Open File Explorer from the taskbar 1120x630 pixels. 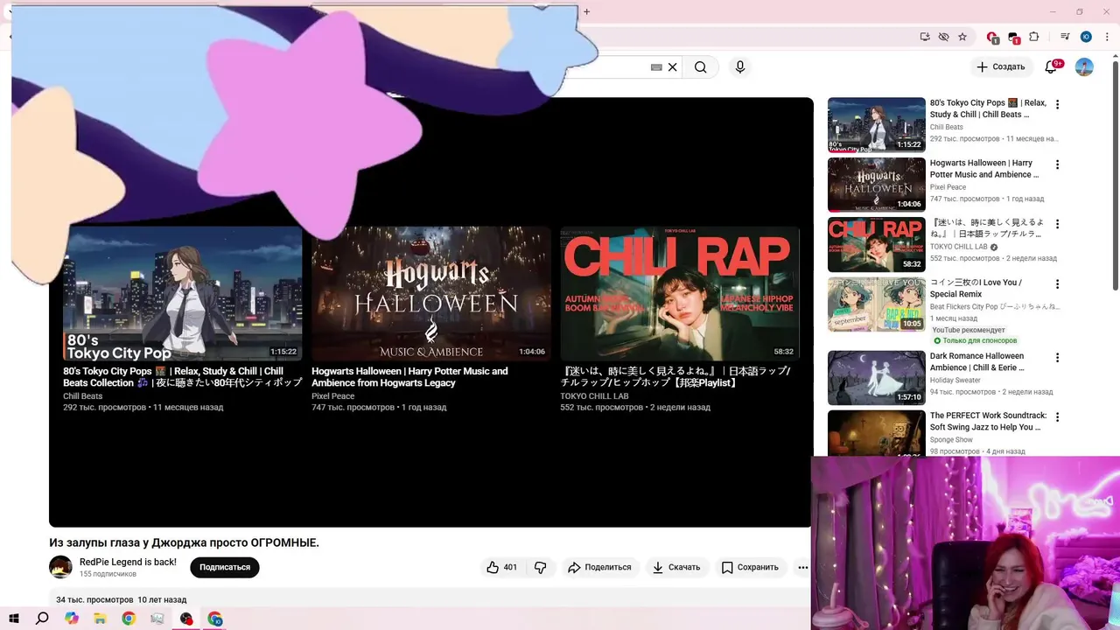point(100,619)
